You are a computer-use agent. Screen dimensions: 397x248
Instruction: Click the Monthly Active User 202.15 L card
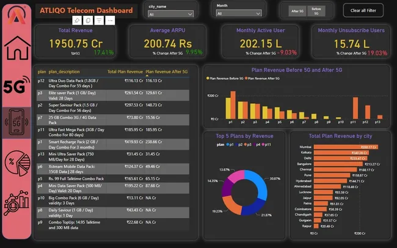point(261,42)
